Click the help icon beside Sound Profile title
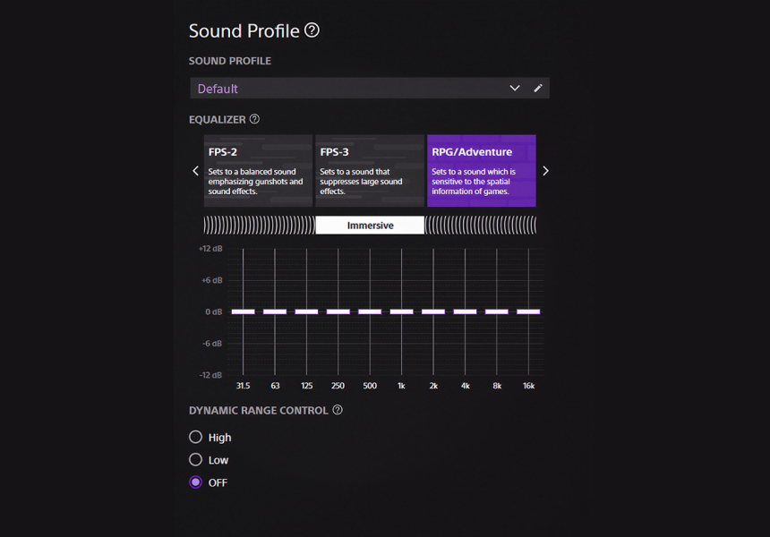 312,30
